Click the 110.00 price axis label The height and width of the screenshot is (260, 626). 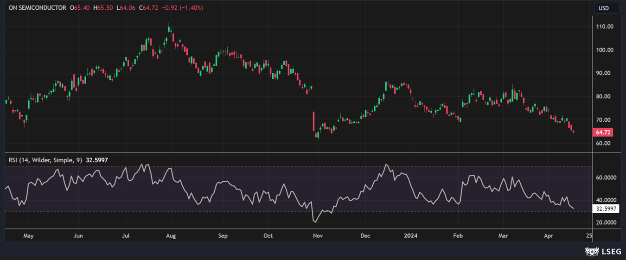605,26
